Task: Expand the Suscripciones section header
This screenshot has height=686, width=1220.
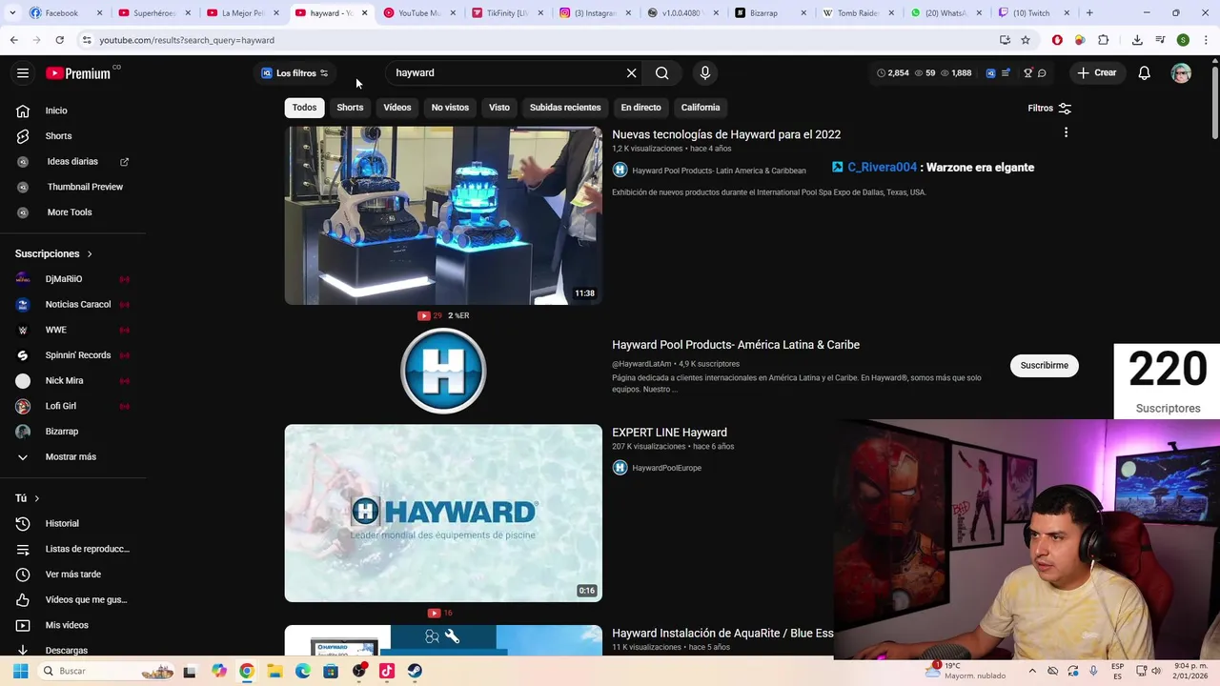Action: tap(53, 253)
